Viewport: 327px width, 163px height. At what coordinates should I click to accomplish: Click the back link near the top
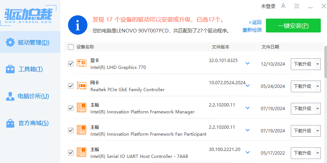(x=255, y=22)
